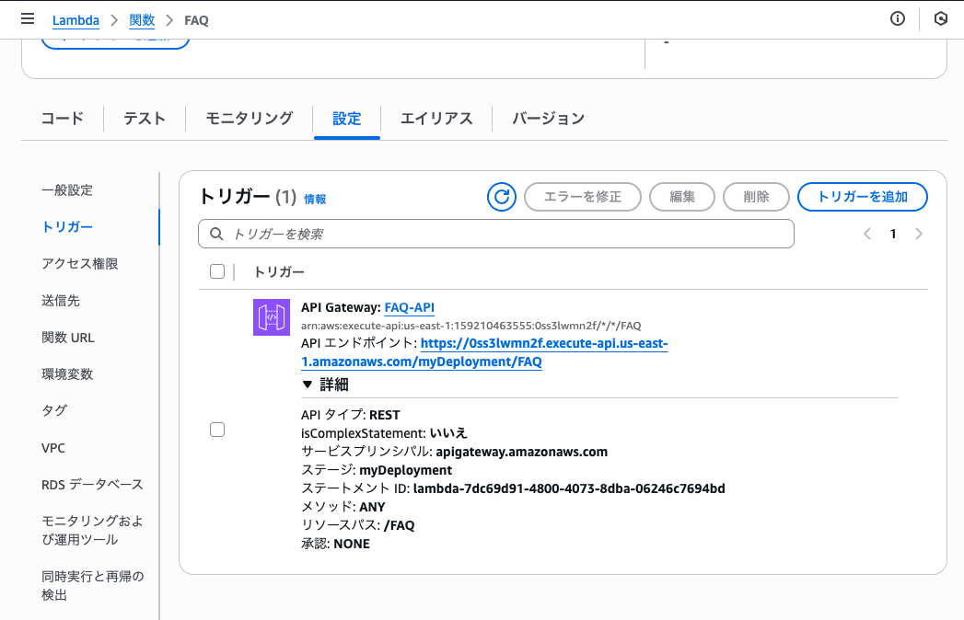Switch to the エイリアス tab
The image size is (964, 620).
point(436,118)
